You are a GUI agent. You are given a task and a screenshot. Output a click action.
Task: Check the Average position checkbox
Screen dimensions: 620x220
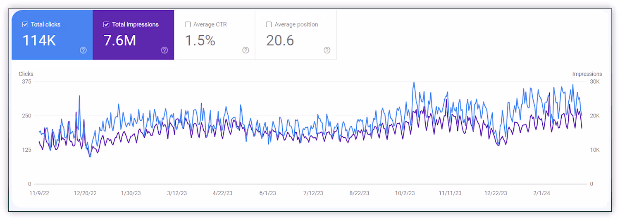pos(269,24)
